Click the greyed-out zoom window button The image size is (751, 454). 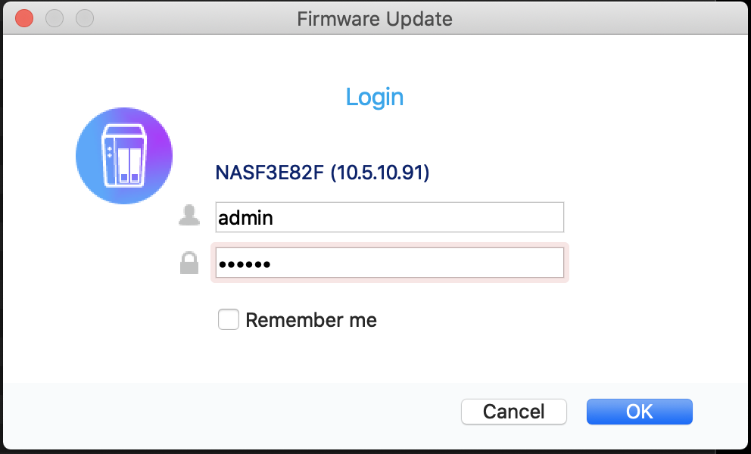(85, 19)
